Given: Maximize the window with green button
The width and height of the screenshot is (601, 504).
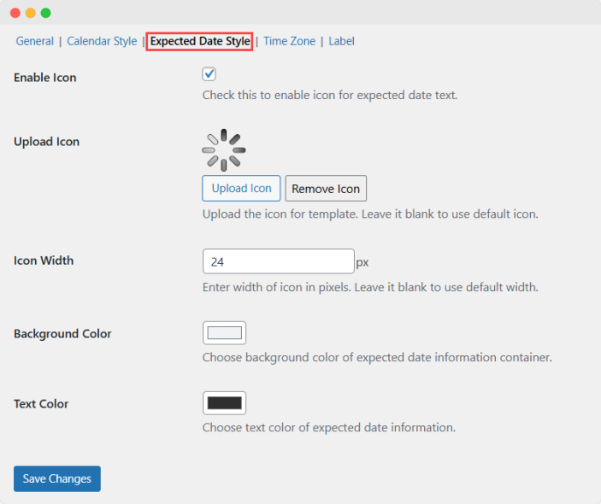Looking at the screenshot, I should click(x=46, y=13).
